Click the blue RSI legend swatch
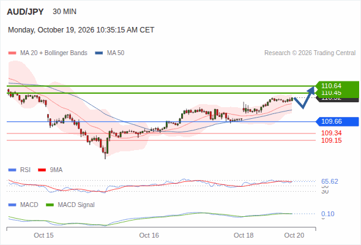Viewport: 361px width, 245px height. tap(12, 170)
